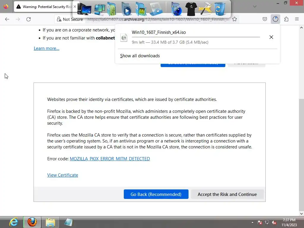Open the blue notepad taskbar icon
The image size is (304, 228).
pyautogui.click(x=68, y=222)
